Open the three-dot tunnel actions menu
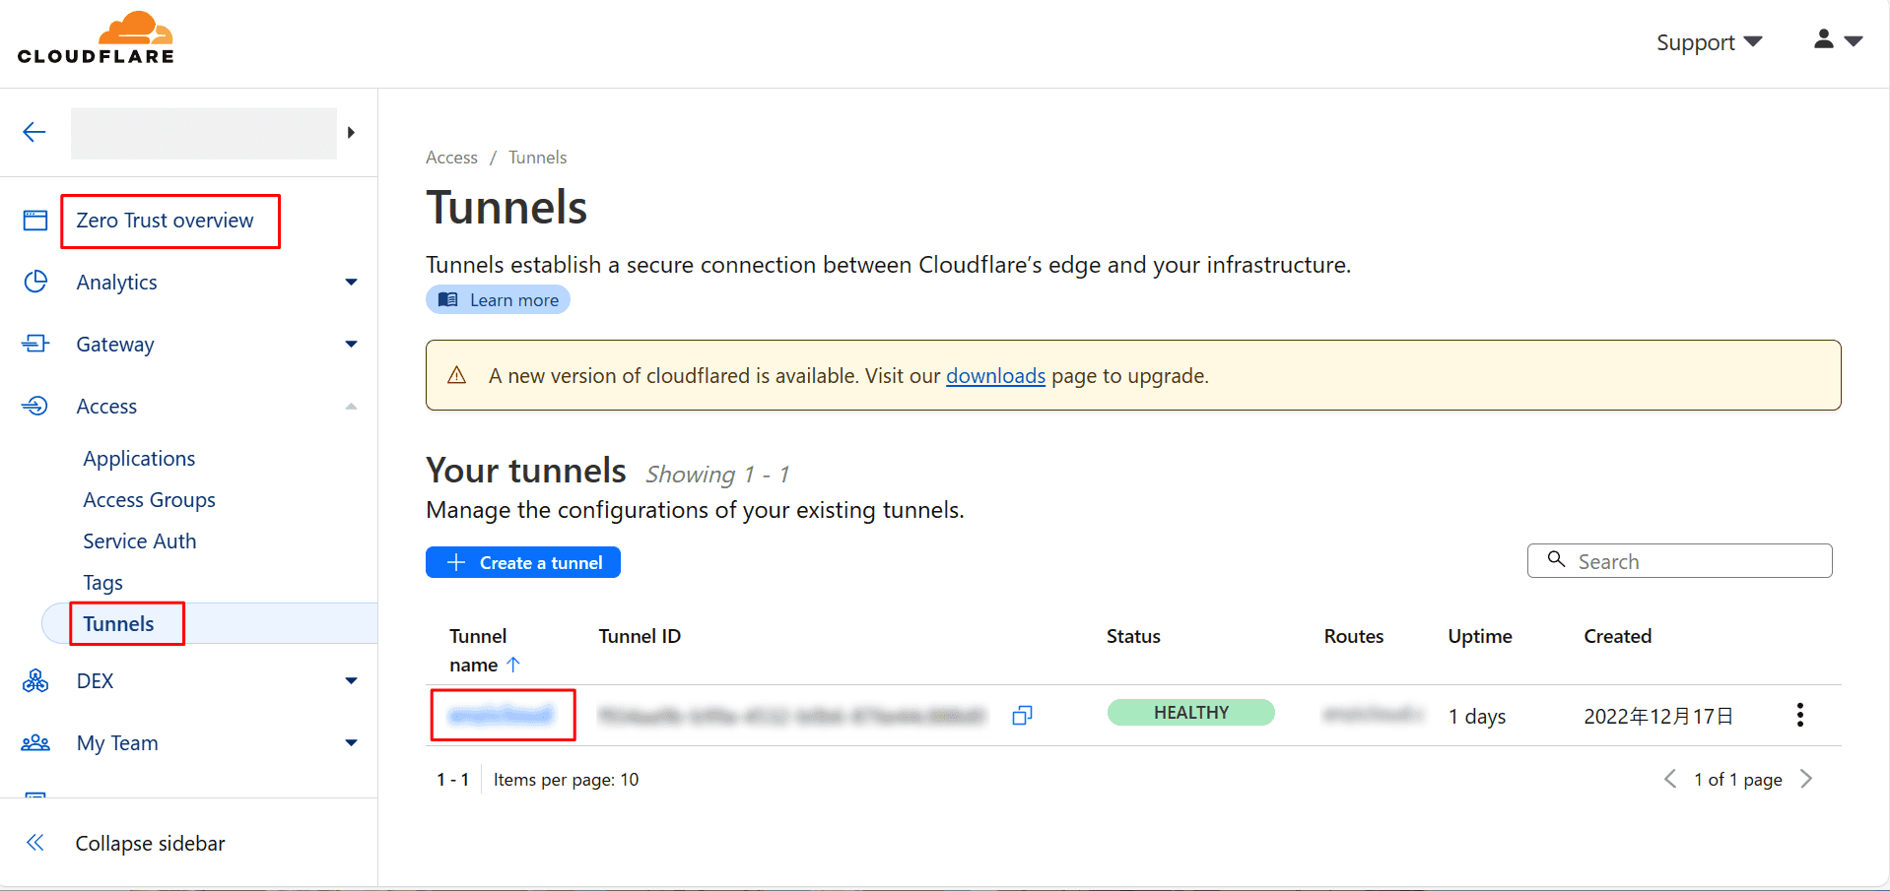1890x891 pixels. [1799, 715]
